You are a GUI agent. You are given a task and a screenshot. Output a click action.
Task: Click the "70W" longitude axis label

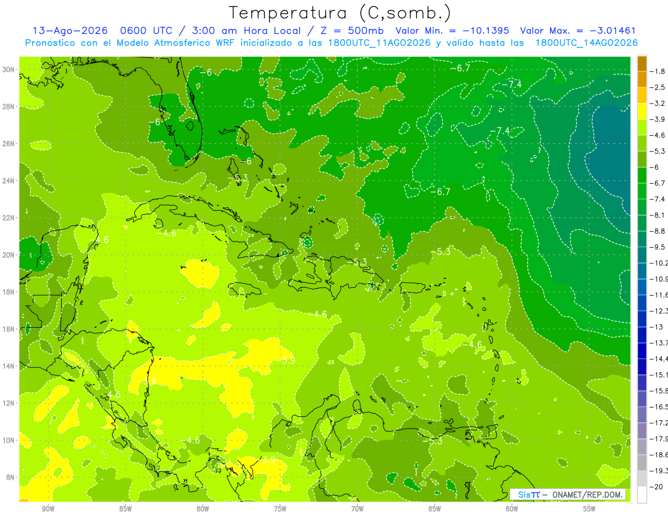357,509
